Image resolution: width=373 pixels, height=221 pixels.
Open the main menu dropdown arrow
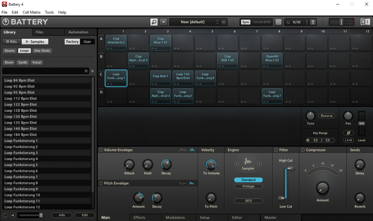[164, 22]
